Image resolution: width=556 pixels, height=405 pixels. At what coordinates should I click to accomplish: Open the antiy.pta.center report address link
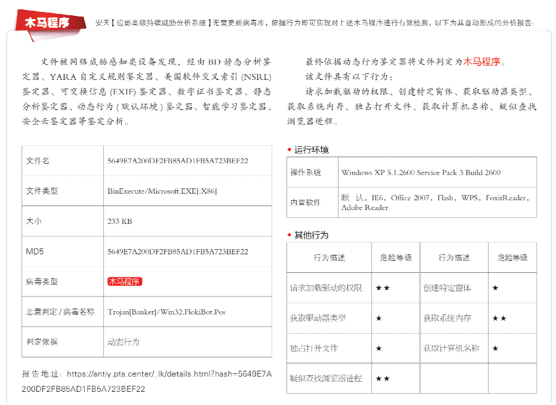(x=147, y=381)
